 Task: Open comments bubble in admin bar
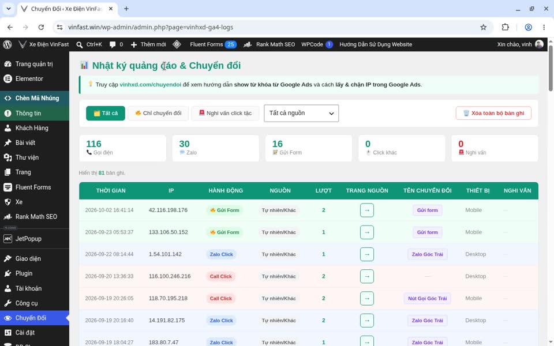pyautogui.click(x=116, y=44)
